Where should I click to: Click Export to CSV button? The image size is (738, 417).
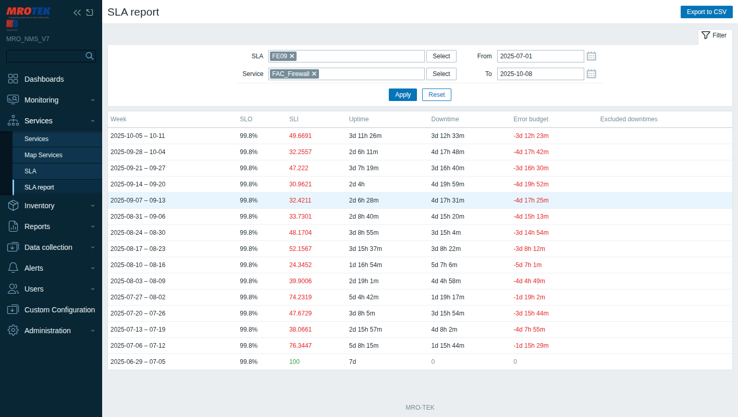pyautogui.click(x=706, y=12)
